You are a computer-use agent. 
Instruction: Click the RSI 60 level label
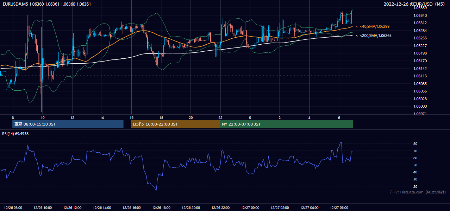coord(415,158)
